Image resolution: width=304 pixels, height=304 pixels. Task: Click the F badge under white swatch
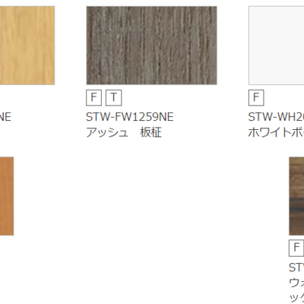click(x=256, y=97)
